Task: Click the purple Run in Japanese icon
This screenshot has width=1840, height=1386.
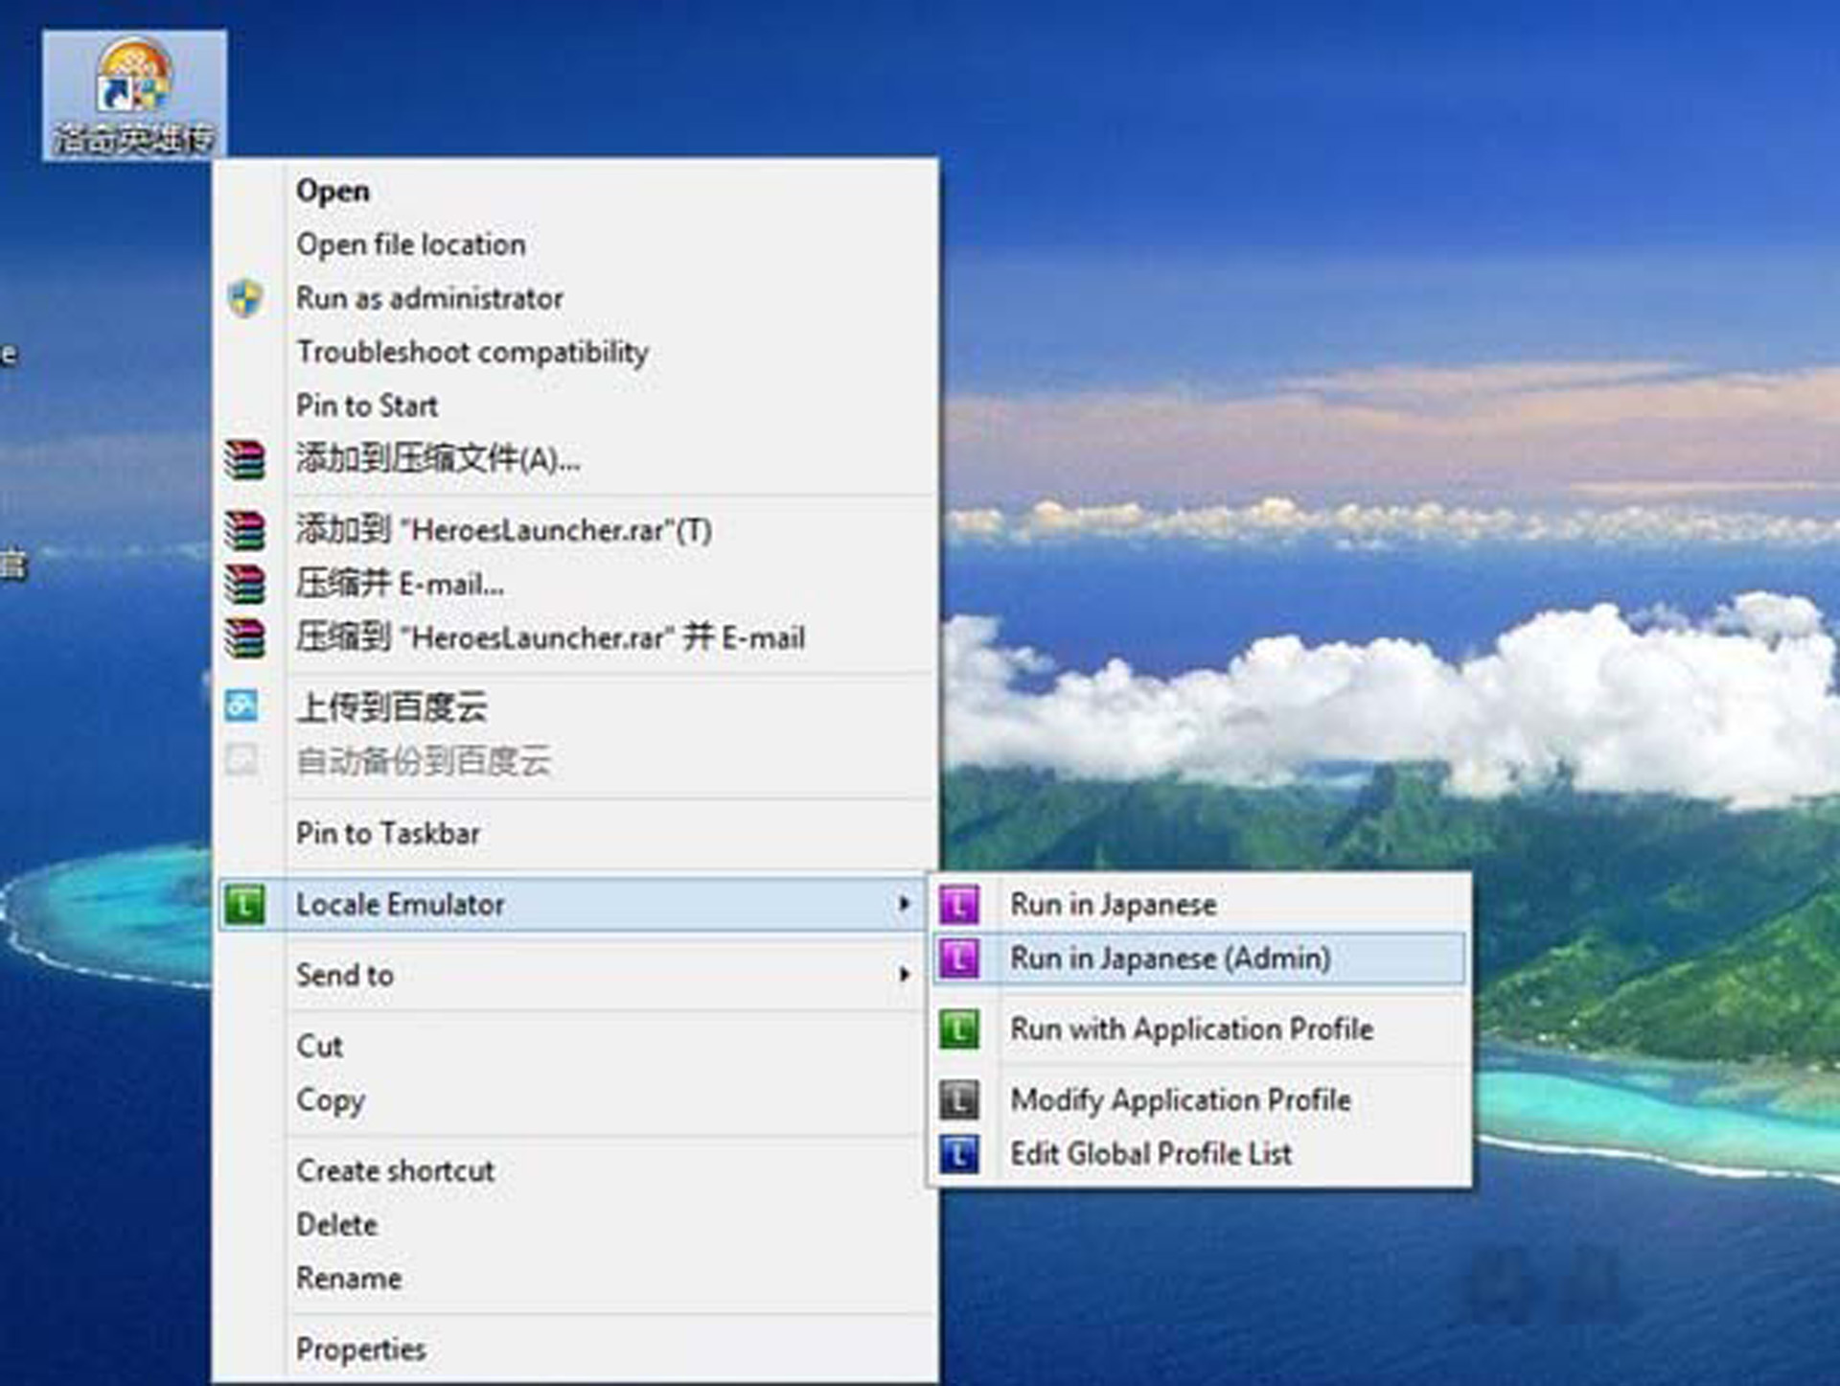Action: (959, 904)
